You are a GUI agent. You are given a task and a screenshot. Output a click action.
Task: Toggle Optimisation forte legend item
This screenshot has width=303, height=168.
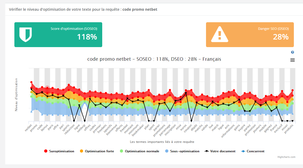coord(99,151)
